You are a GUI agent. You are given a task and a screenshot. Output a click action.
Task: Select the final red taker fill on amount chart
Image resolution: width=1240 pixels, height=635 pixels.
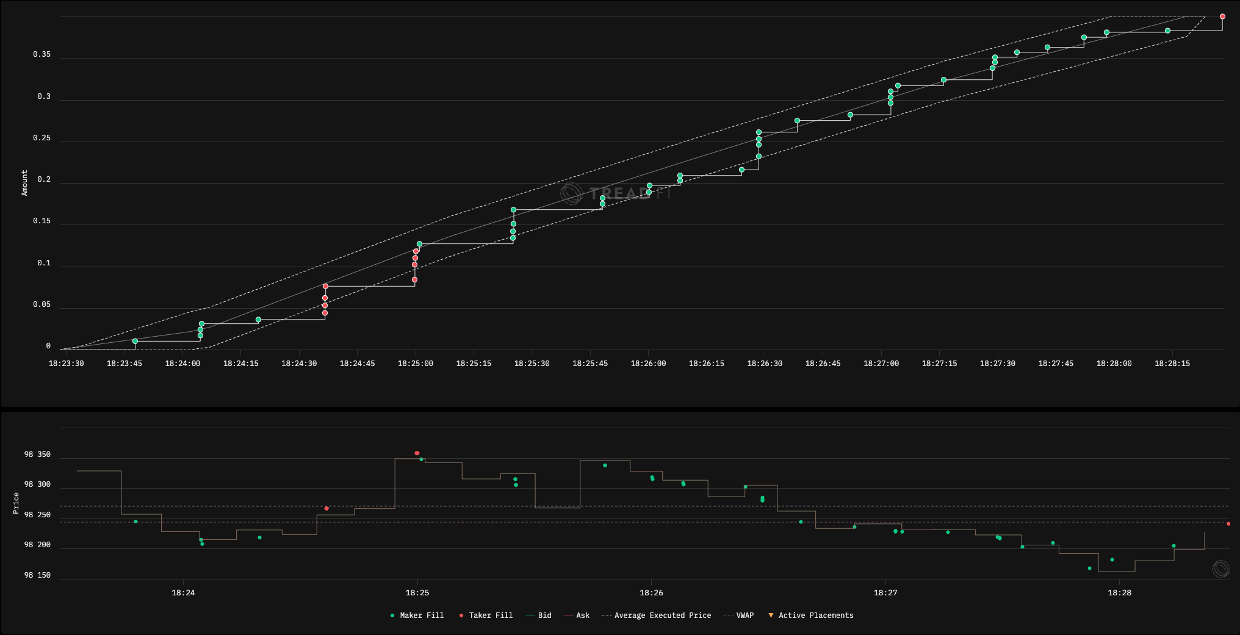coord(1222,17)
